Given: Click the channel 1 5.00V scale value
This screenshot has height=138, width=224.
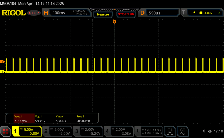Looking at the screenshot, I should point(28,130).
